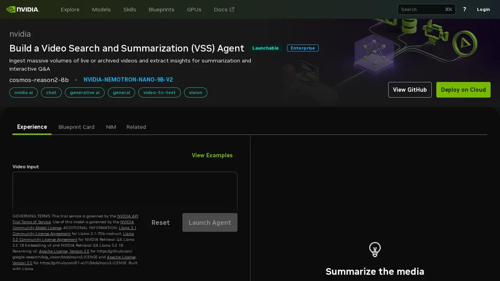Click the external link icon beside Docs
Screen dimensions: 500x281
pyautogui.click(x=232, y=9)
